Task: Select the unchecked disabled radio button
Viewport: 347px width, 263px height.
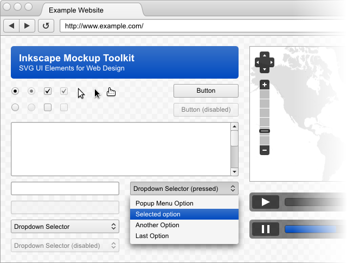Action: (x=31, y=107)
